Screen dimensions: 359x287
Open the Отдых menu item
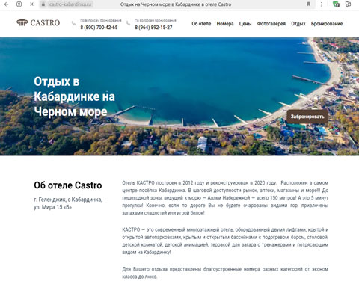pos(298,24)
